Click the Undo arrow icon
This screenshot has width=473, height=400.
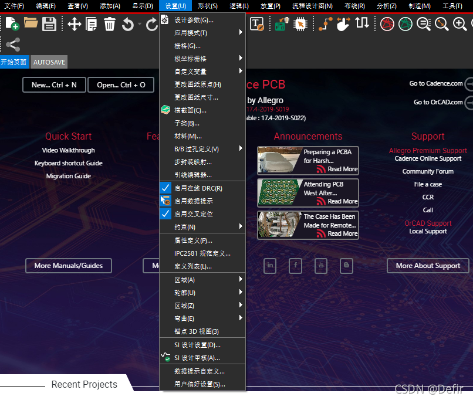coord(127,25)
